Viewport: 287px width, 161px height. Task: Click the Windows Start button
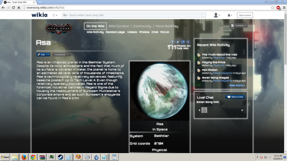(x=5, y=157)
